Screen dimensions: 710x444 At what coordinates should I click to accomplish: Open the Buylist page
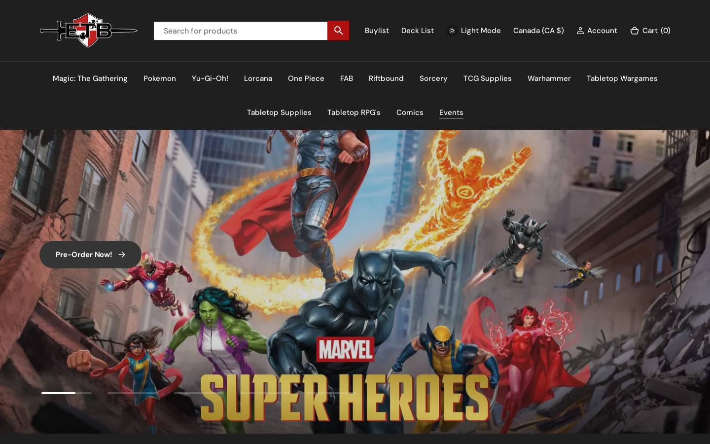[x=377, y=31]
